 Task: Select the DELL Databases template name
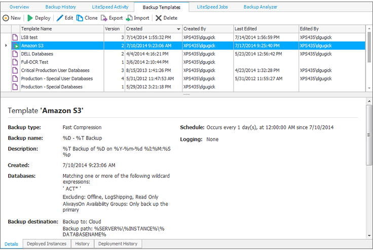37,54
